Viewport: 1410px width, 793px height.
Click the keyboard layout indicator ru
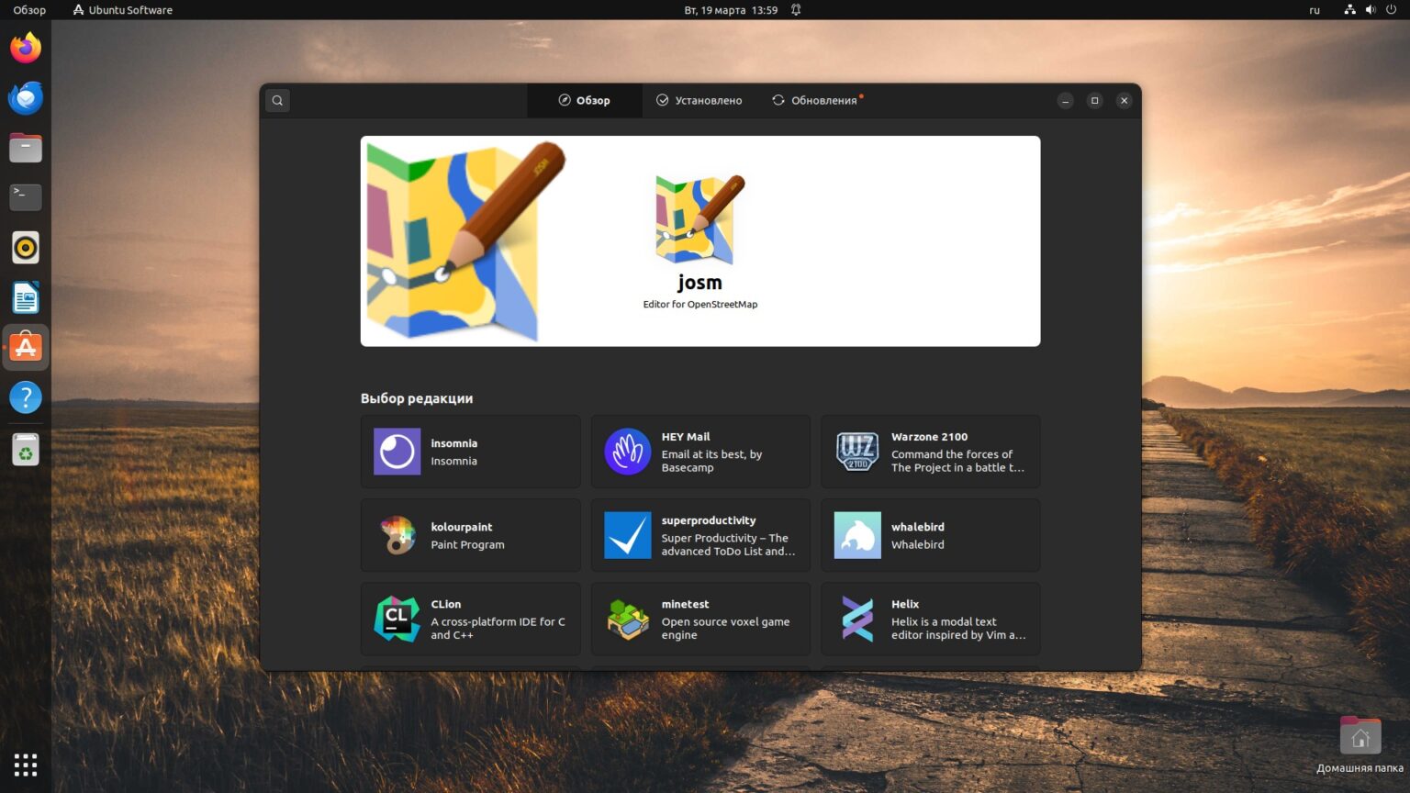tap(1314, 10)
